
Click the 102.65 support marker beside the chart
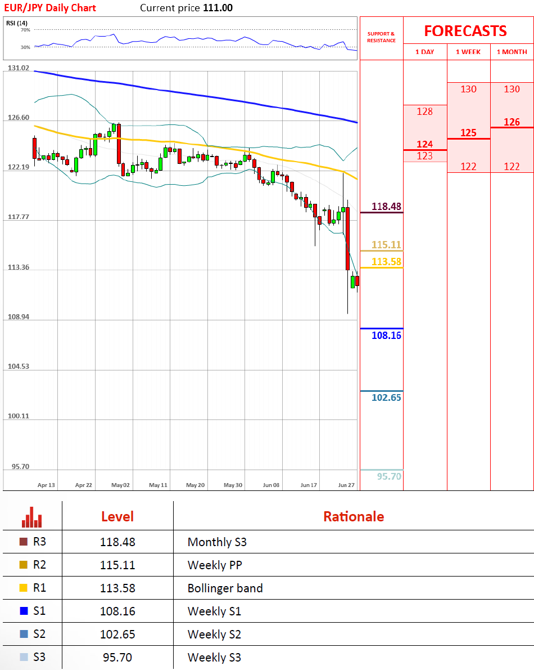pyautogui.click(x=386, y=397)
